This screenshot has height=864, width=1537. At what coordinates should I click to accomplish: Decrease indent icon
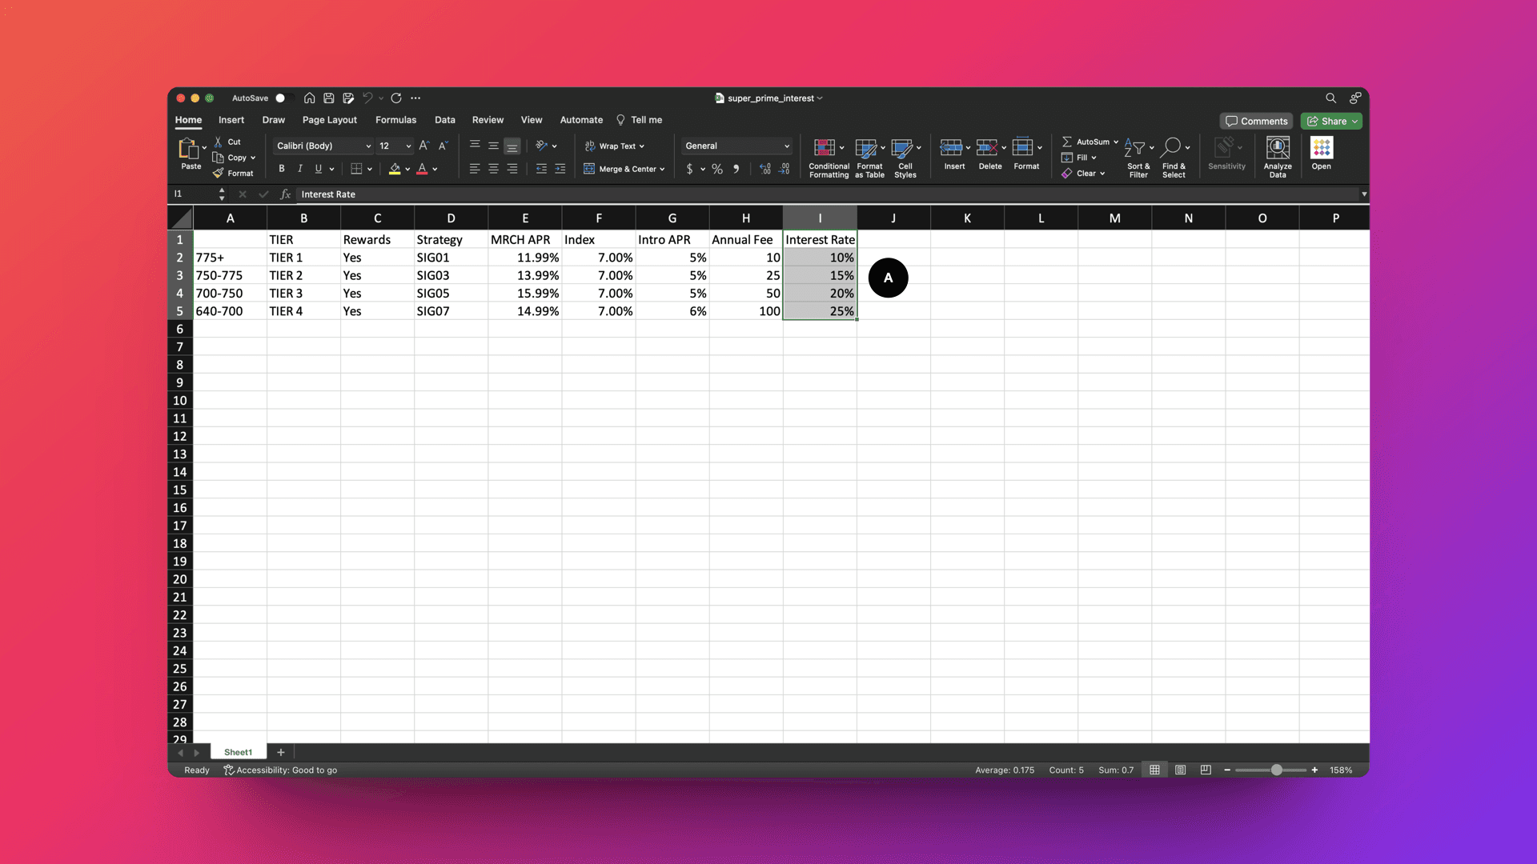[x=541, y=169]
